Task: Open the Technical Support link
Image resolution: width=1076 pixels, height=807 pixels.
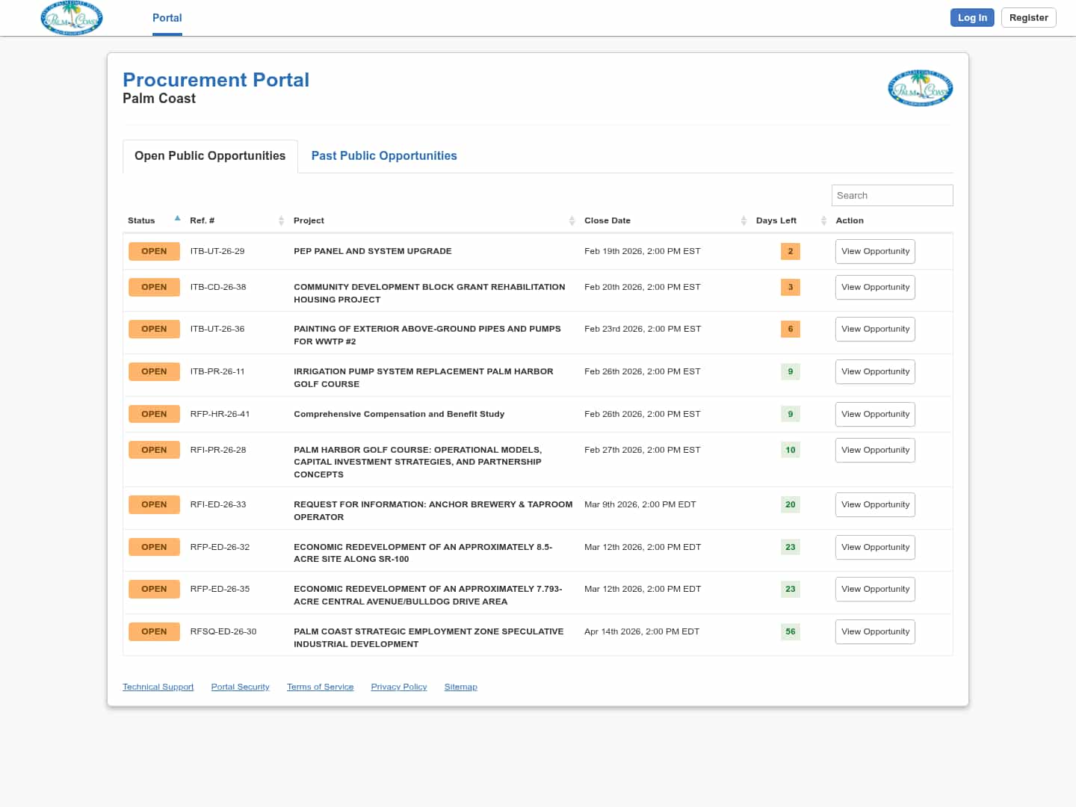Action: [x=158, y=687]
